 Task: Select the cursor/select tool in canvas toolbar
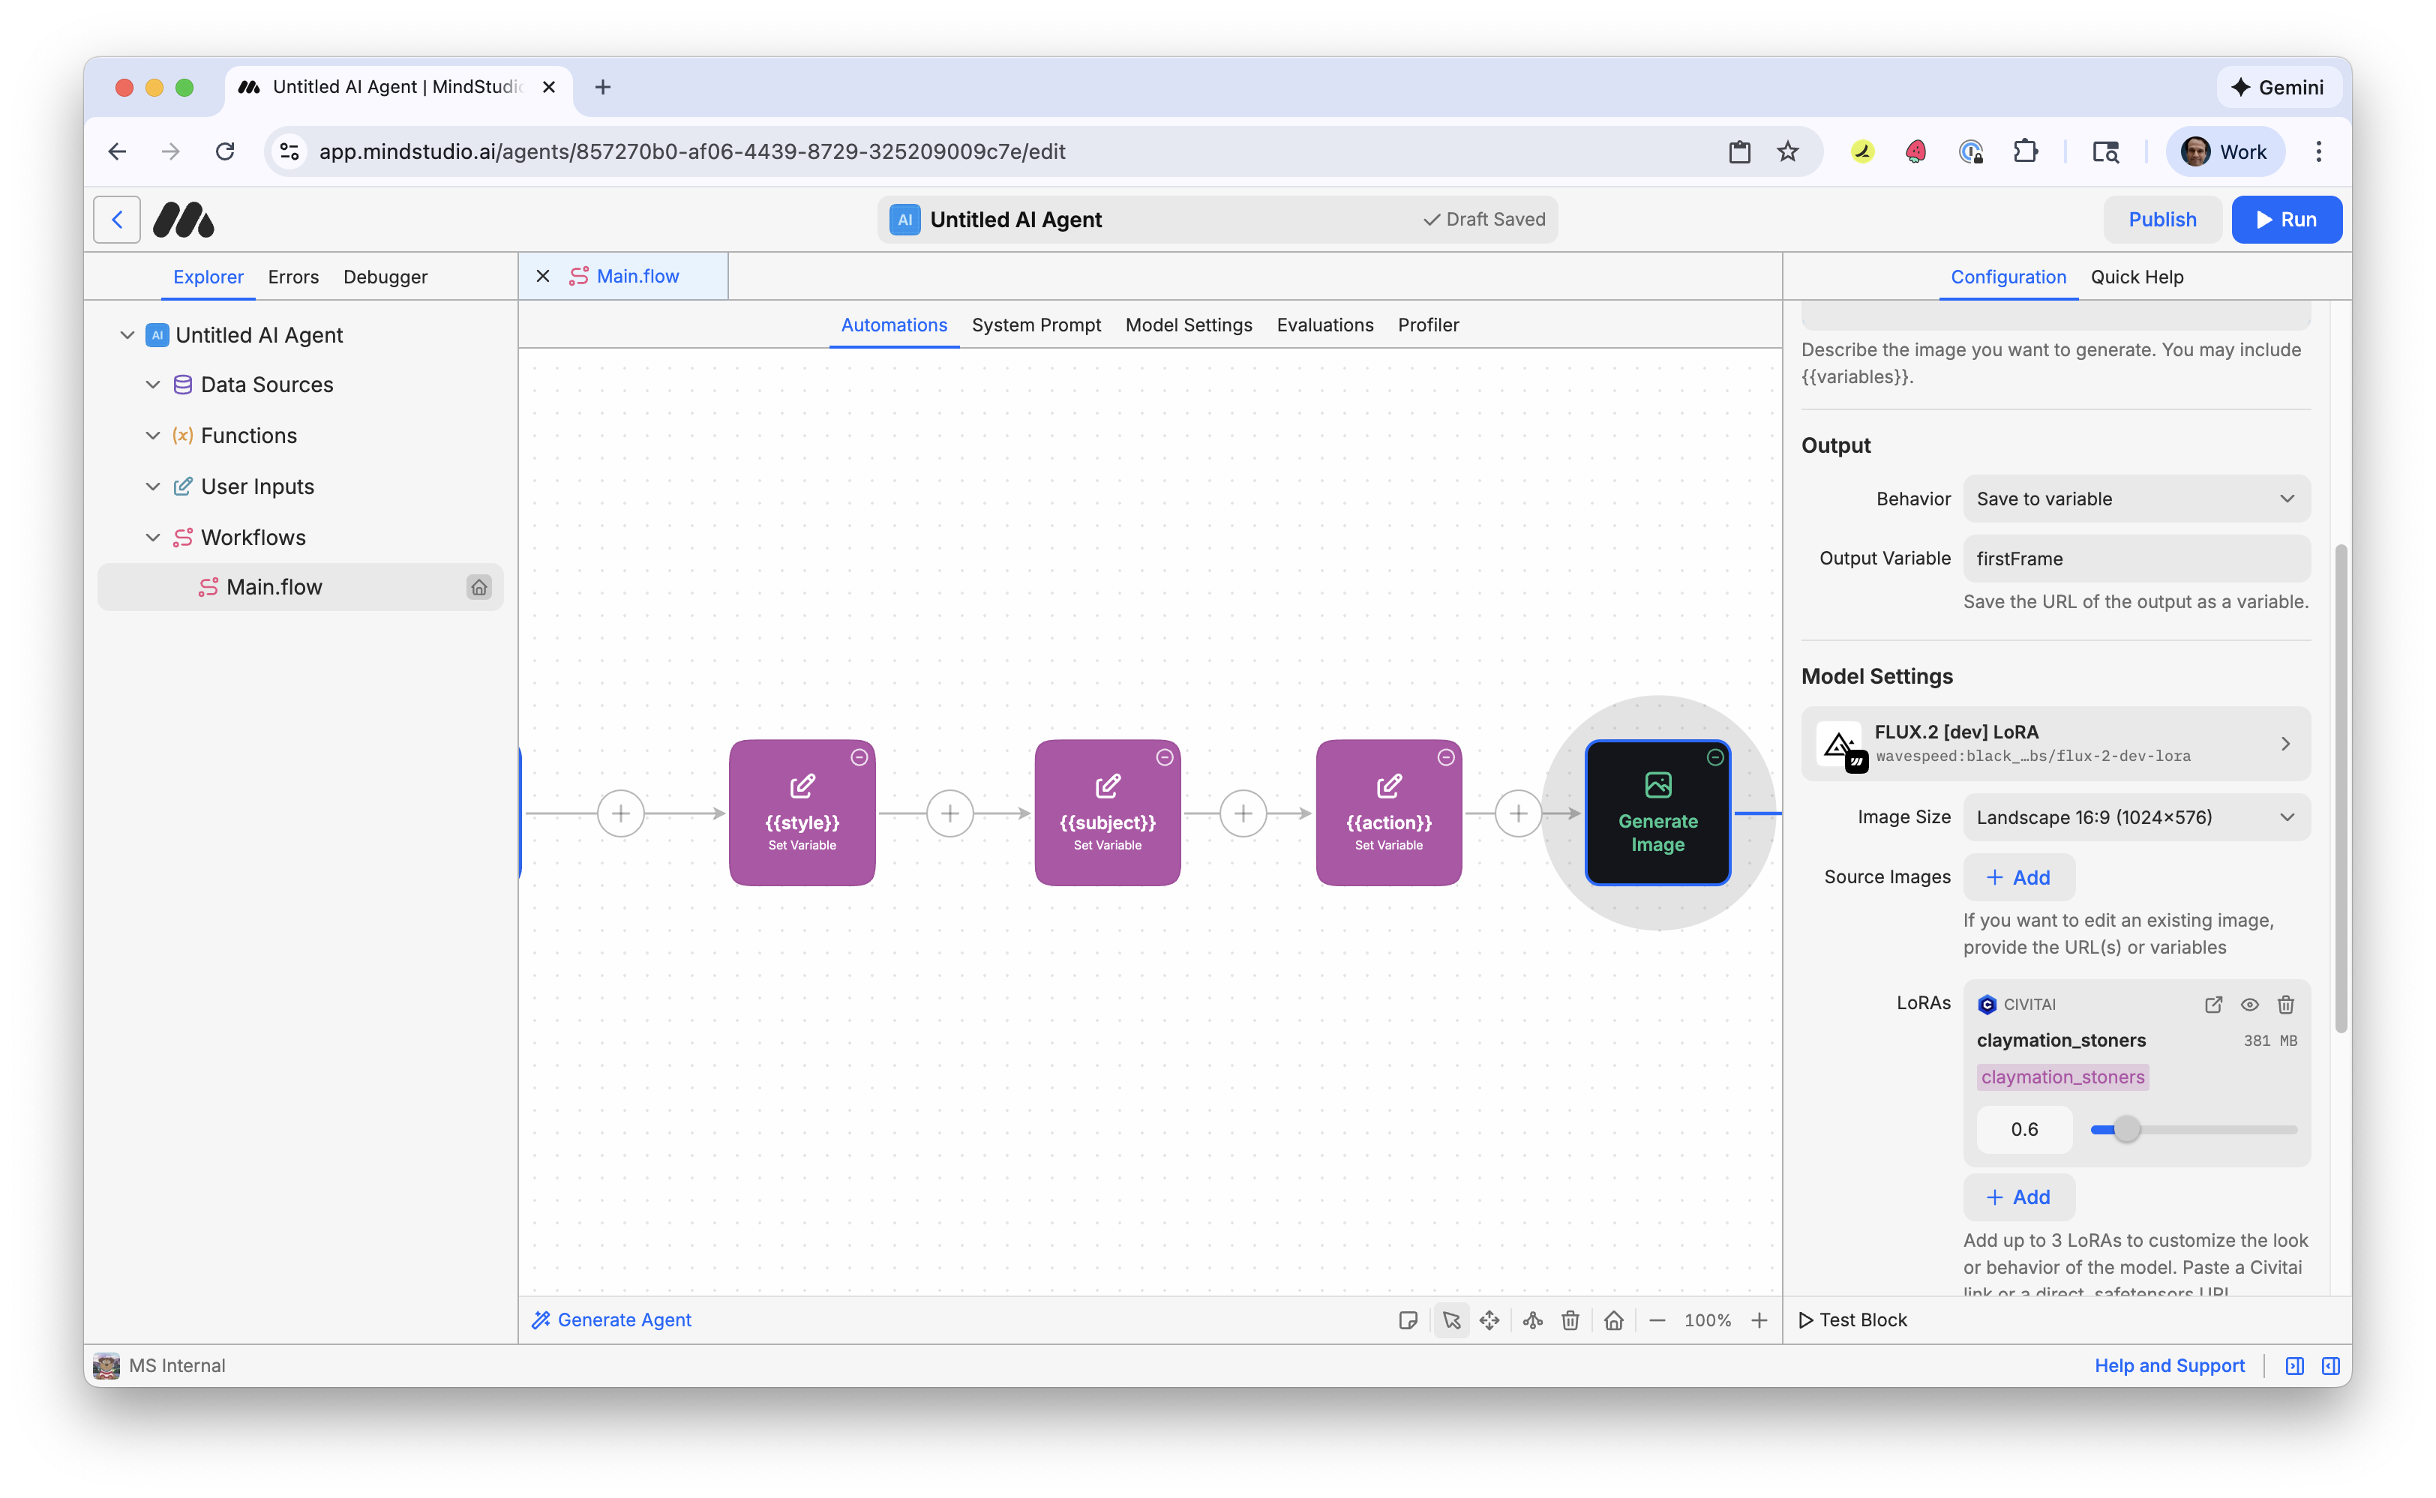(x=1451, y=1320)
